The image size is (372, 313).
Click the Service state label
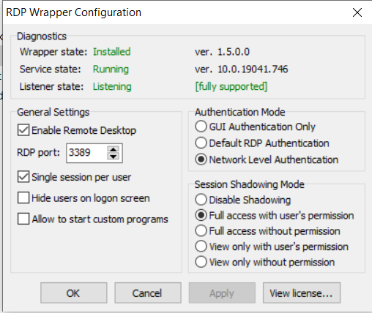click(x=51, y=69)
